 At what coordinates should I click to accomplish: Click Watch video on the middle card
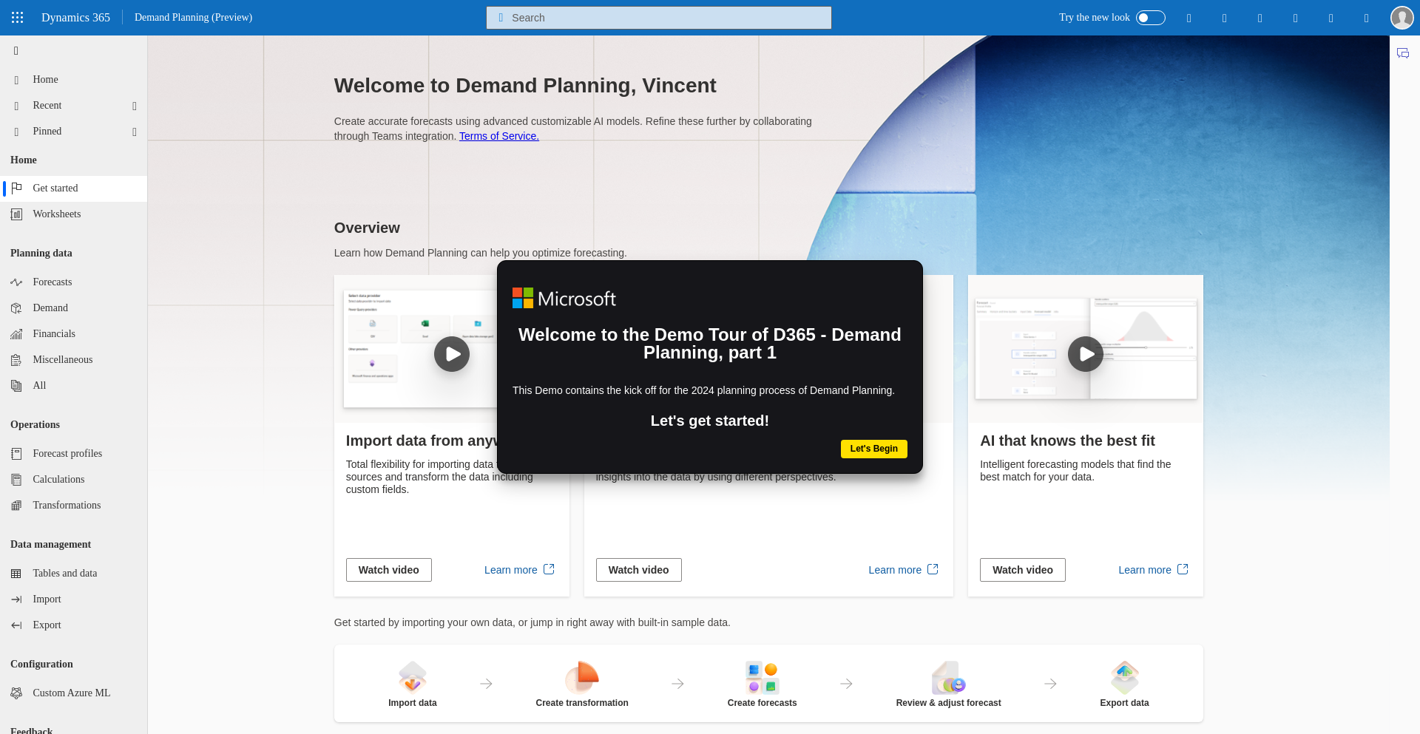[x=639, y=570]
